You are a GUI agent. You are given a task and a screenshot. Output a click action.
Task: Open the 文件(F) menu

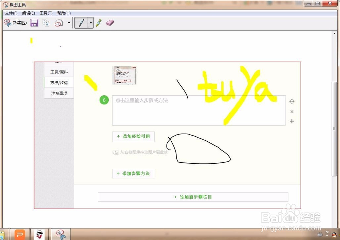(x=11, y=13)
